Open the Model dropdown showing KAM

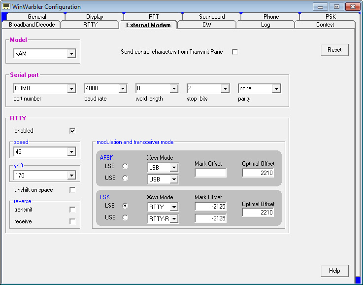coord(71,54)
